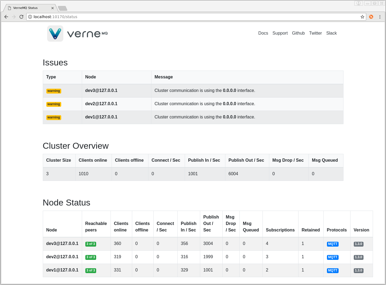Viewport: 386px width, 285px height.
Task: Click the VerneMQ logo
Action: (77, 34)
